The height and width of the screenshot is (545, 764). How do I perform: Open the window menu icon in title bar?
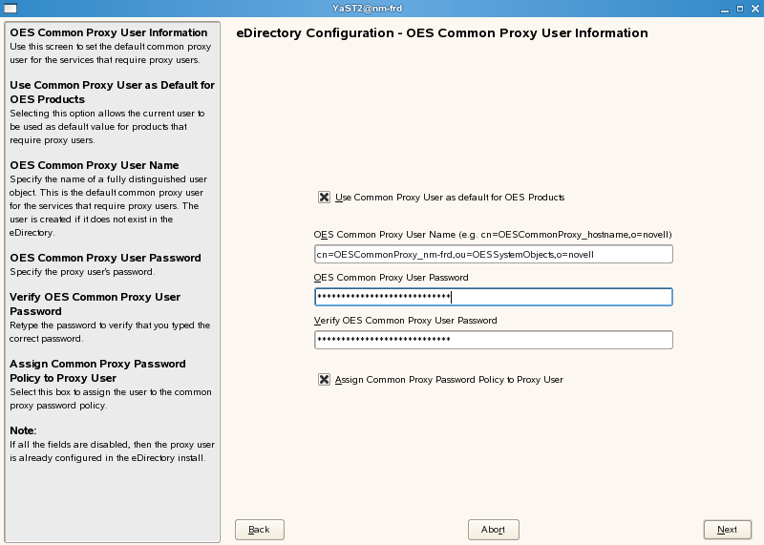(x=8, y=8)
